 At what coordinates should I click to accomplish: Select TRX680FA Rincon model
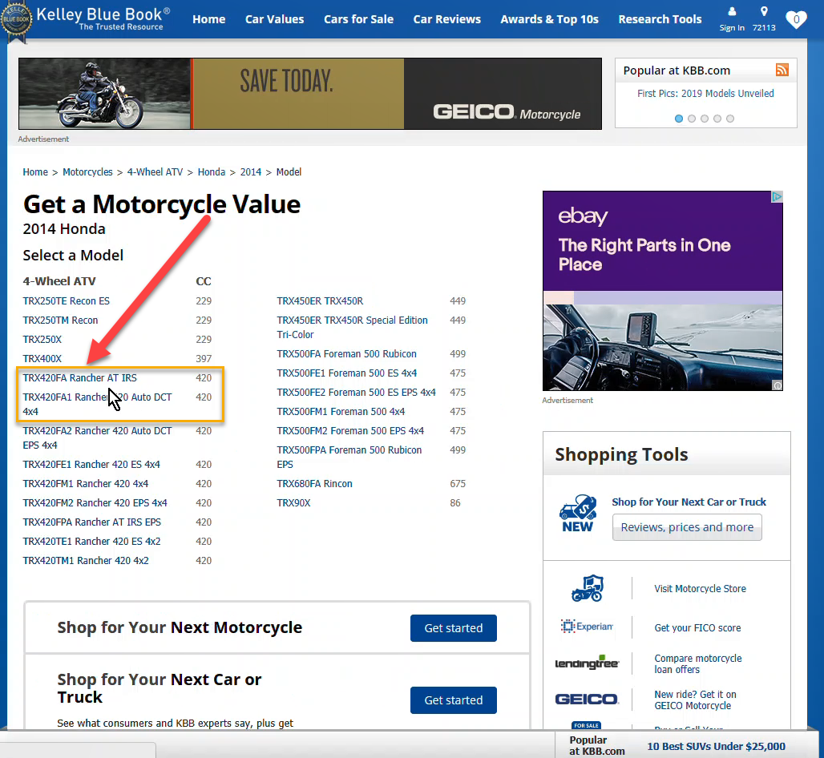[315, 483]
